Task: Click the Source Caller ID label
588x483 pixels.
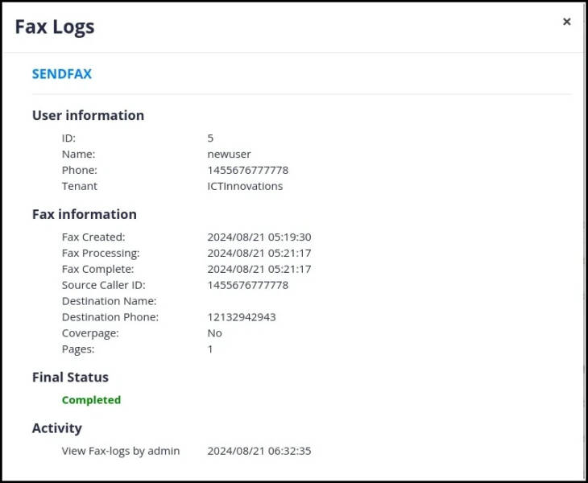Action: [103, 285]
